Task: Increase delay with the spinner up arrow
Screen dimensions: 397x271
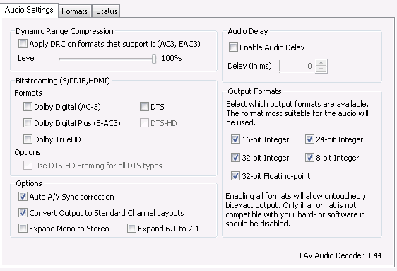Action: pos(321,62)
